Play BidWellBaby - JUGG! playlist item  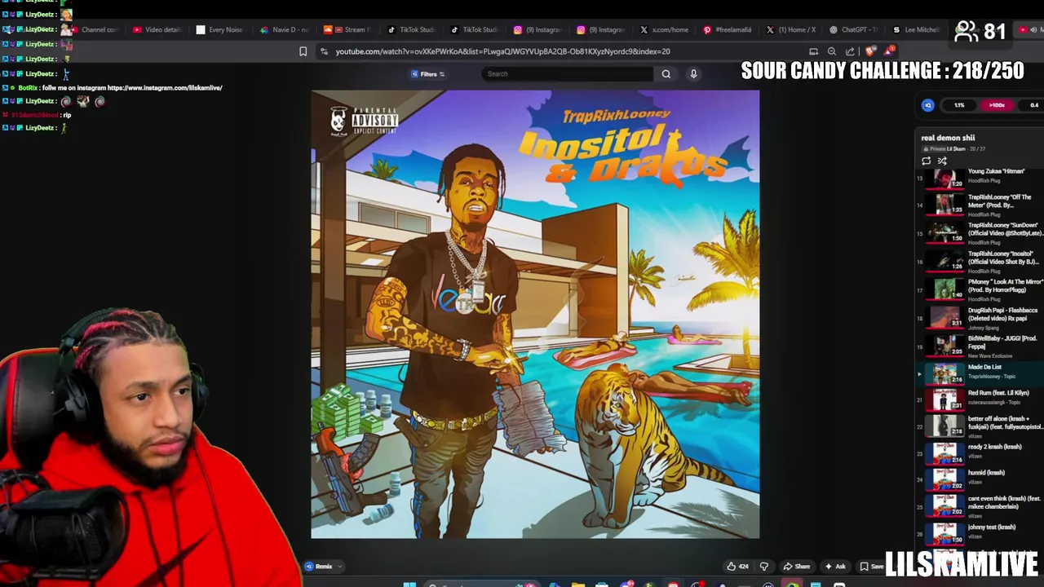[981, 346]
